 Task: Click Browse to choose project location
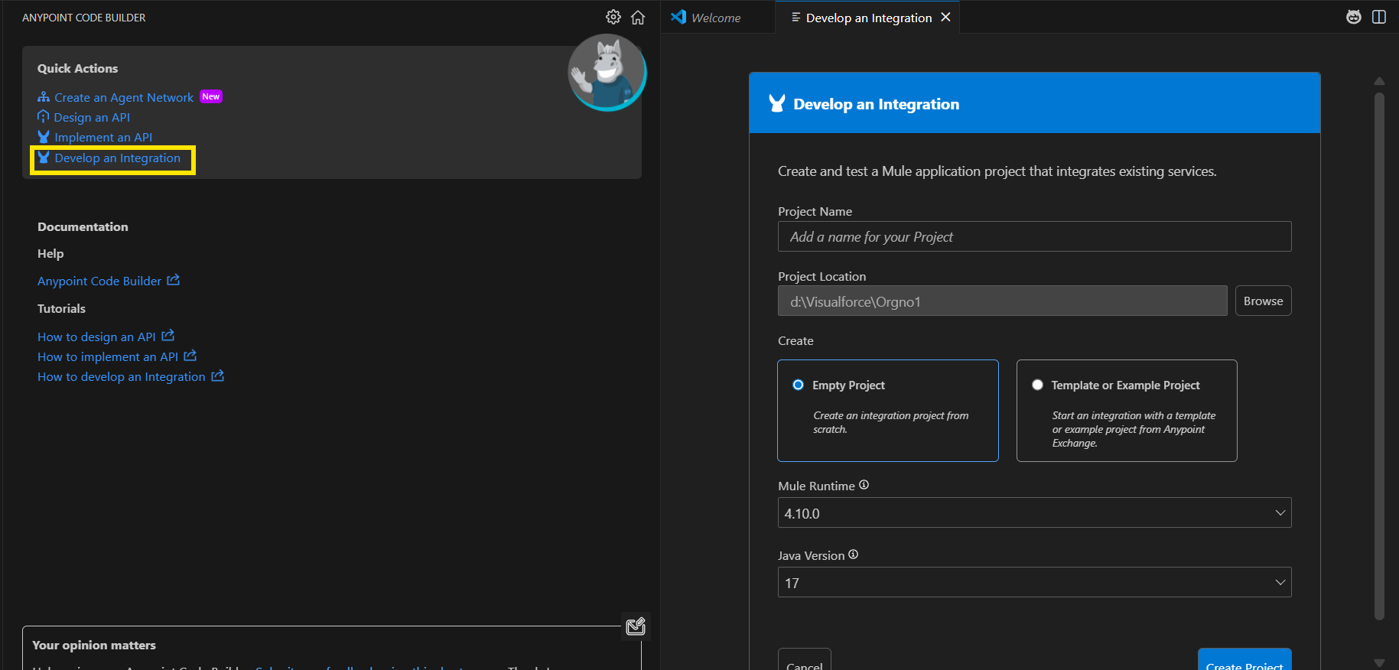coord(1263,301)
